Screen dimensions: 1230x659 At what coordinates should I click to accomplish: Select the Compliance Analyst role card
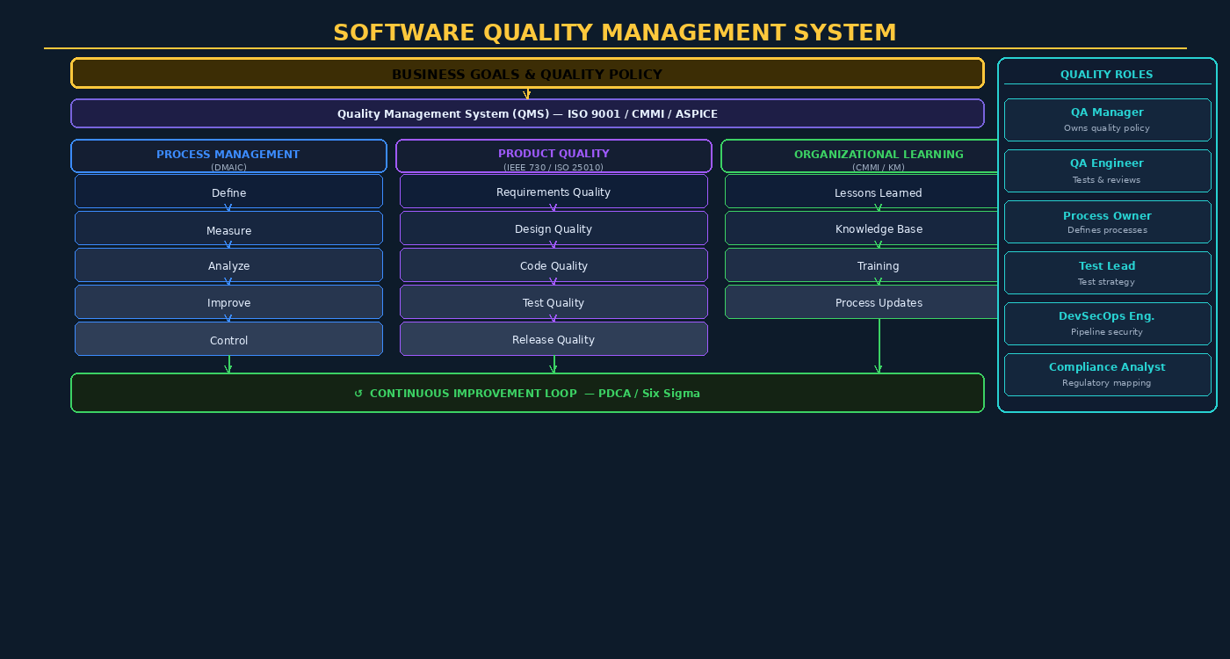click(x=1107, y=374)
